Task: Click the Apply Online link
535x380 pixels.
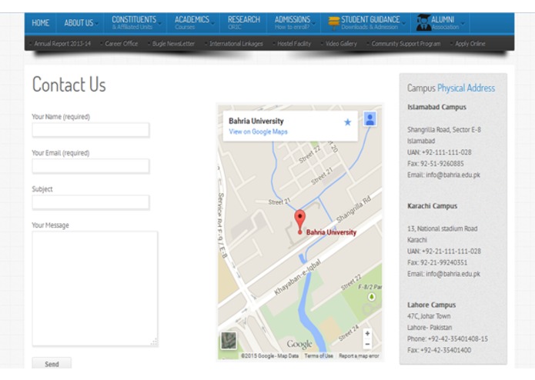Action: tap(470, 44)
